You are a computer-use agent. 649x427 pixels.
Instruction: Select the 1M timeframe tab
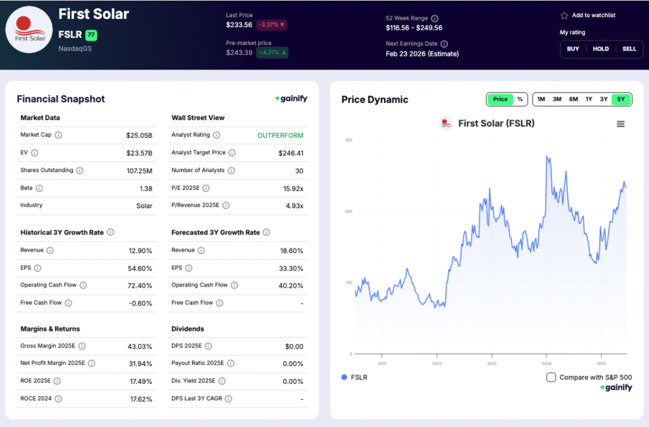(x=541, y=99)
